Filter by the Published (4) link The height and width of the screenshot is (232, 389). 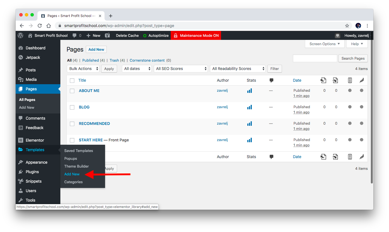94,60
